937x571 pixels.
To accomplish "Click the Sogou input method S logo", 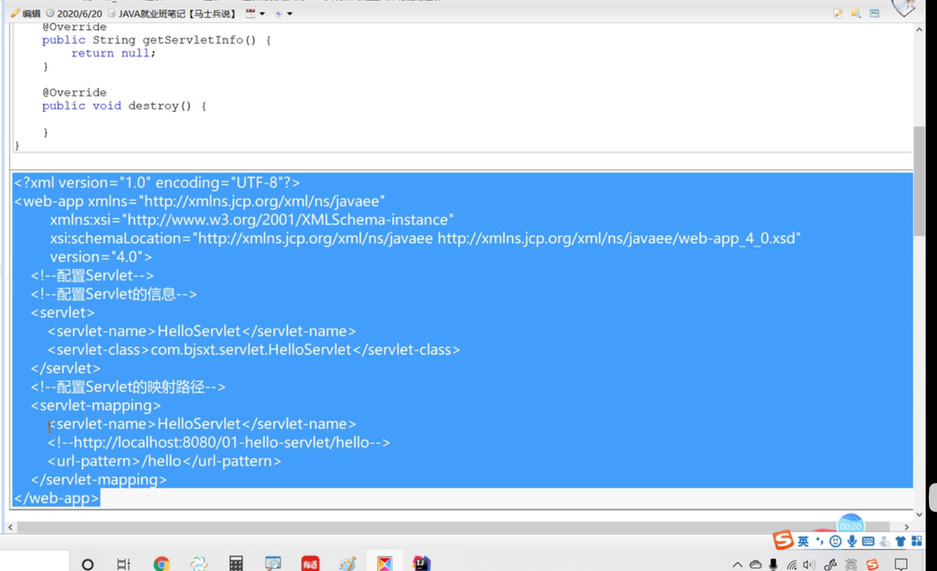I will pos(783,540).
